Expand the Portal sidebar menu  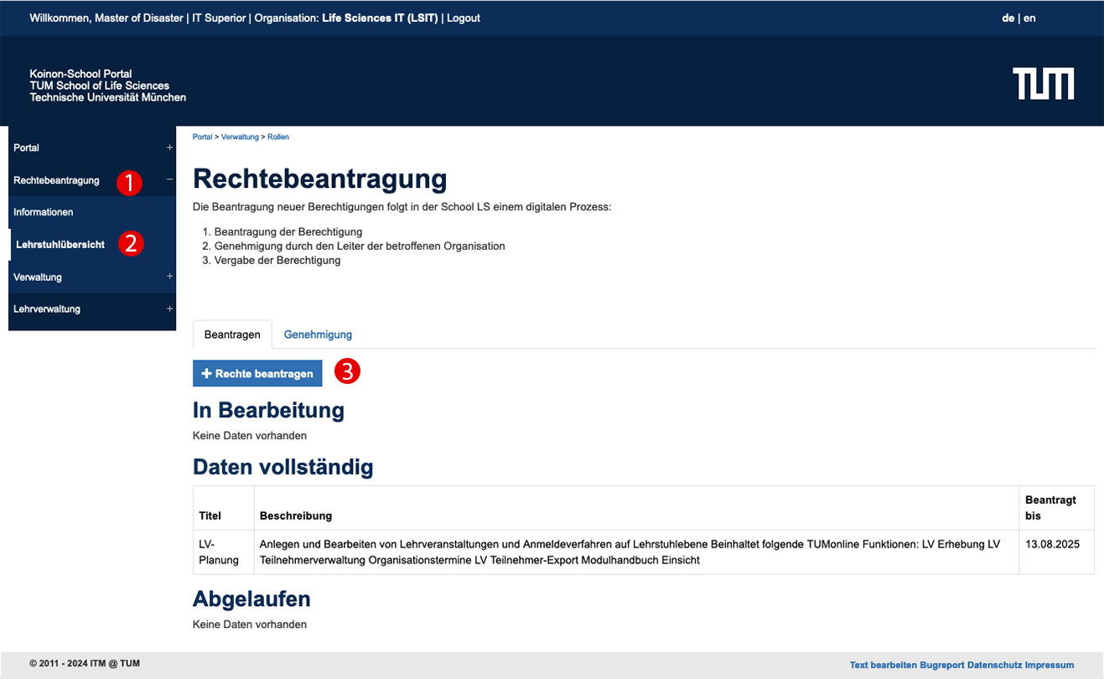pyautogui.click(x=169, y=148)
